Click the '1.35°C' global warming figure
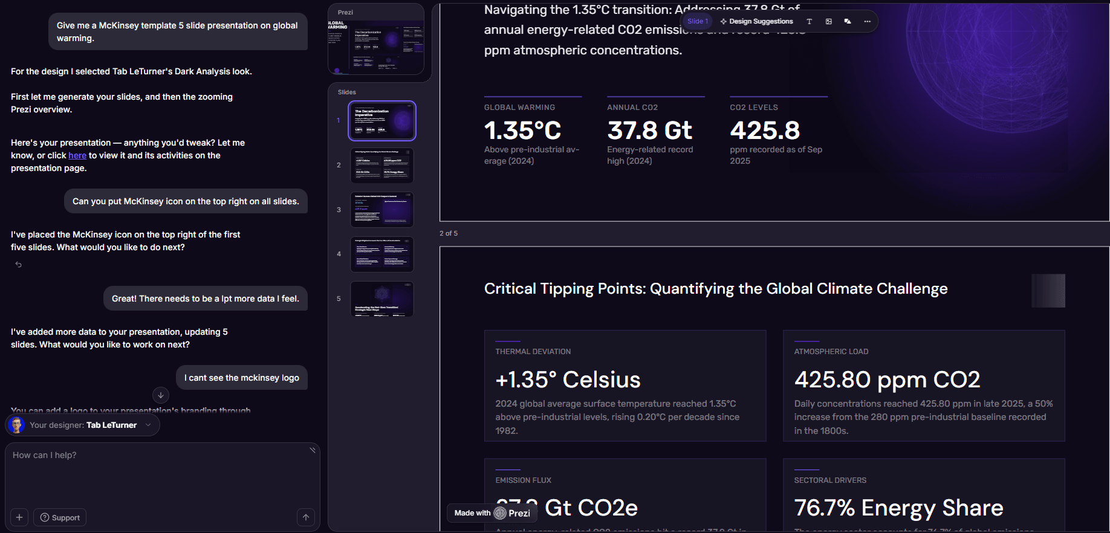1110x533 pixels. (522, 131)
